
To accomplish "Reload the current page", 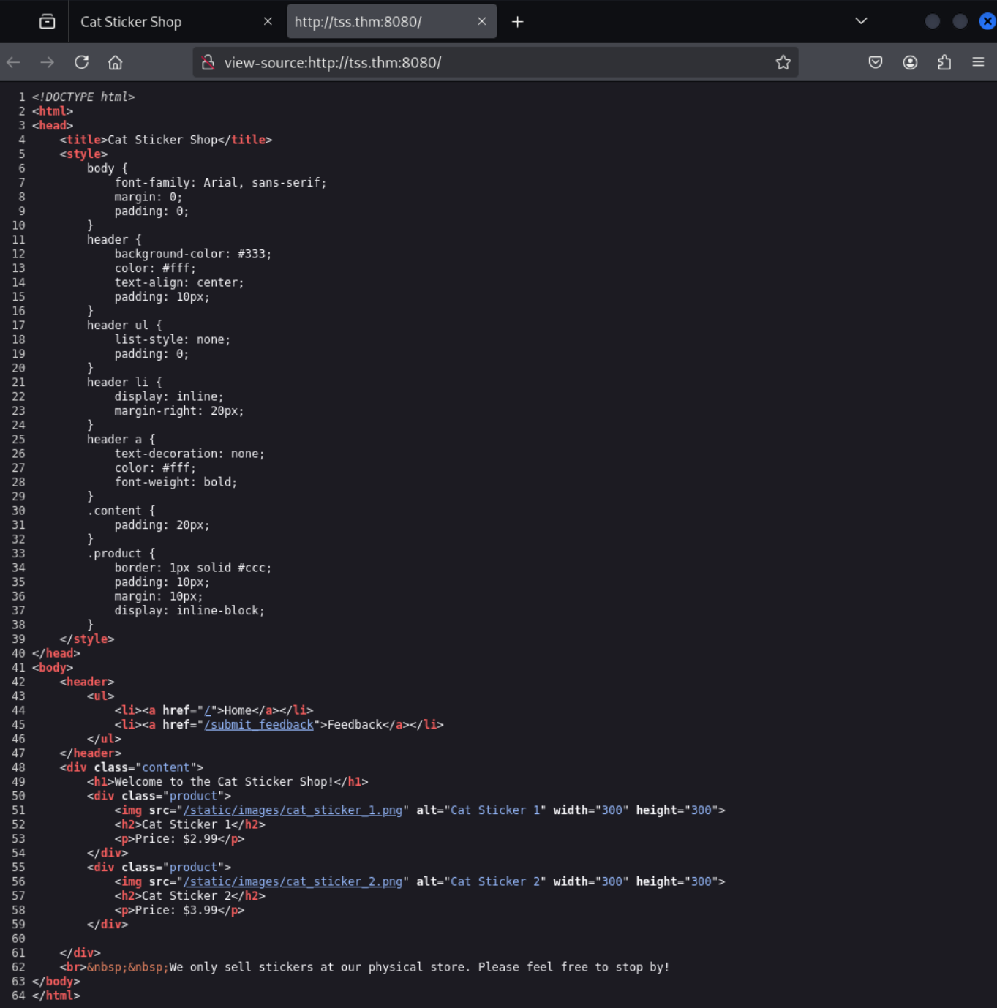I will click(82, 63).
